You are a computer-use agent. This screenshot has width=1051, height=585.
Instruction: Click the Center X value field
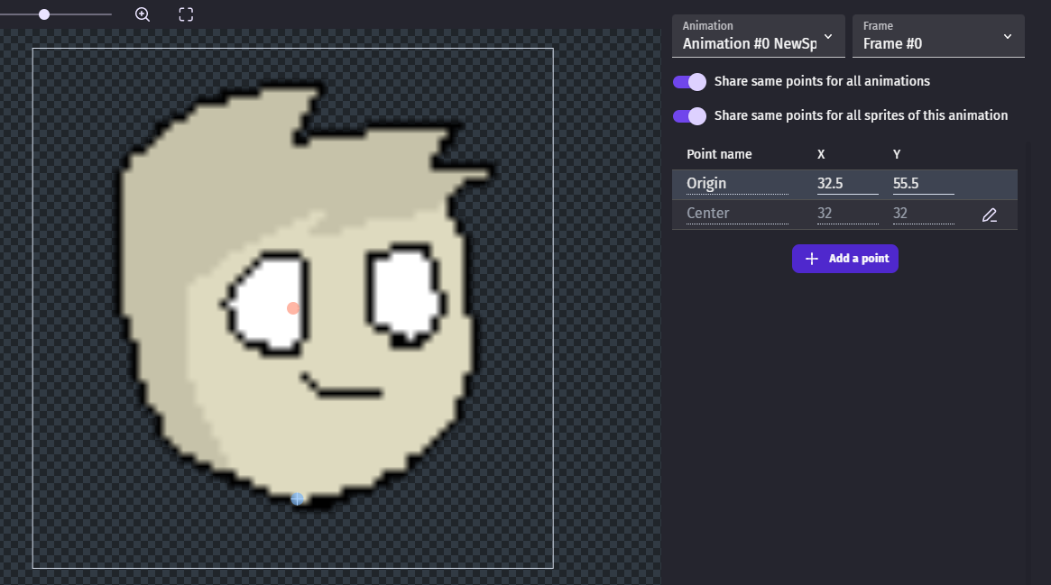847,214
